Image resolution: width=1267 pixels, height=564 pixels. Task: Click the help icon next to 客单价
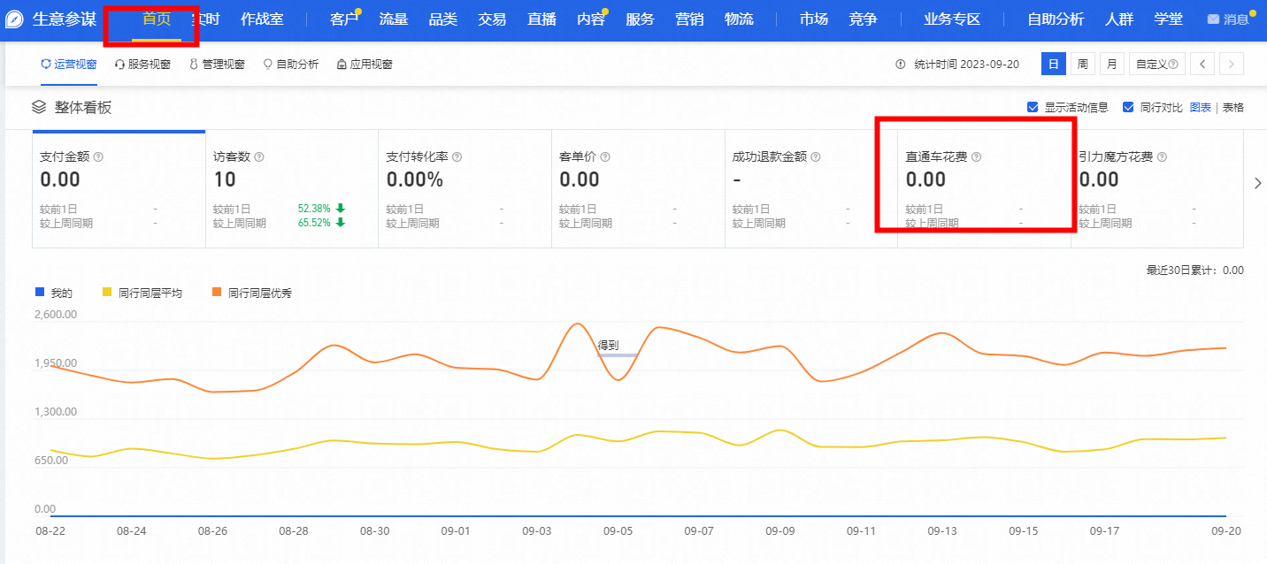605,156
